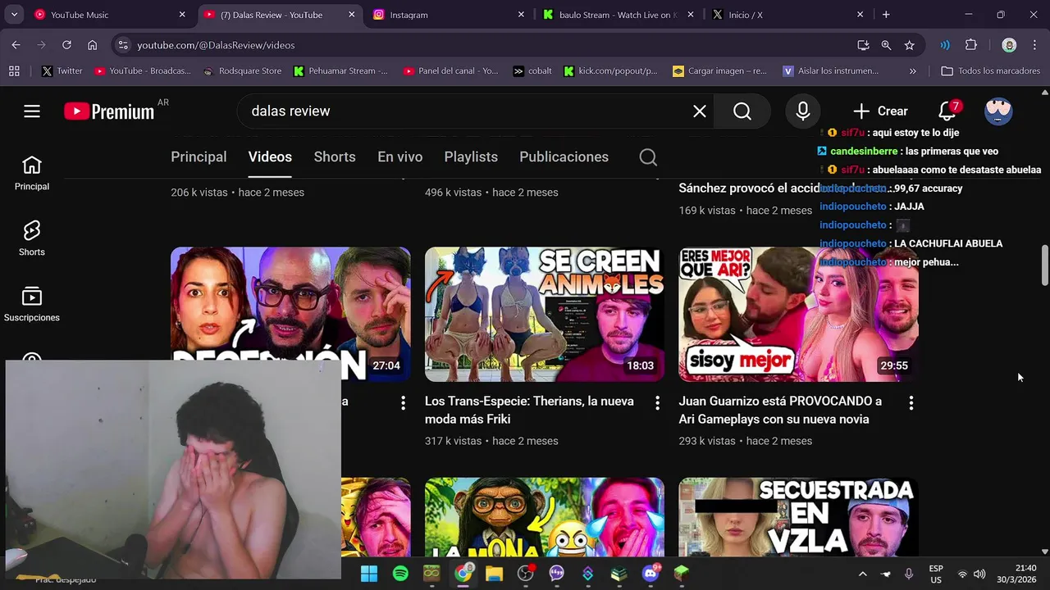Open options for Los Trans-Especie video

(x=657, y=402)
